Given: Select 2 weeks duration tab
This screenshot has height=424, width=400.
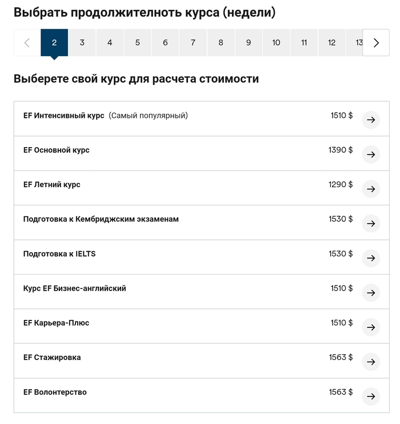Looking at the screenshot, I should click(x=54, y=43).
